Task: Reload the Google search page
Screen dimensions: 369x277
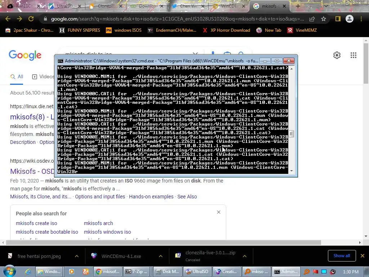Action: tap(31, 19)
